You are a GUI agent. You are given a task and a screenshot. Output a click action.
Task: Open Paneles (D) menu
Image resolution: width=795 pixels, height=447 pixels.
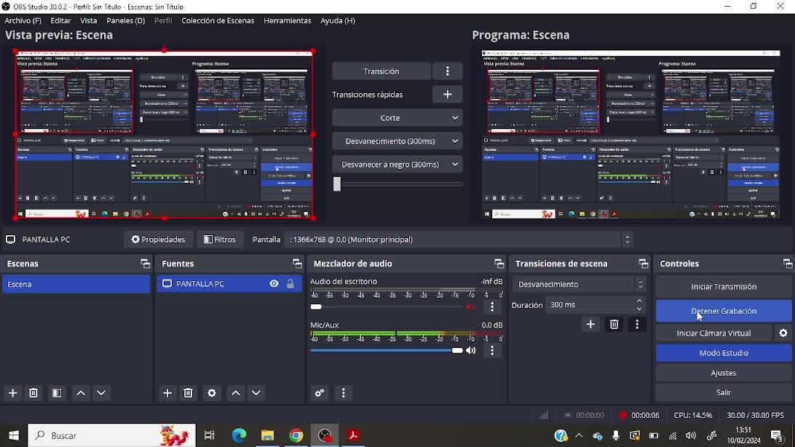tap(125, 21)
